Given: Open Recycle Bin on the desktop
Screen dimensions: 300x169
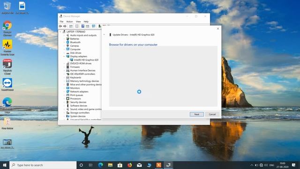Looking at the screenshot, I should click(x=7, y=8).
